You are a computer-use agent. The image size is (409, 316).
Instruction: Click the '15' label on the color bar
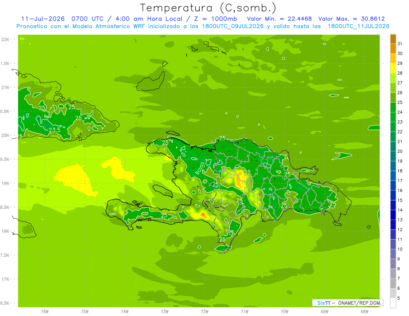coord(400,200)
